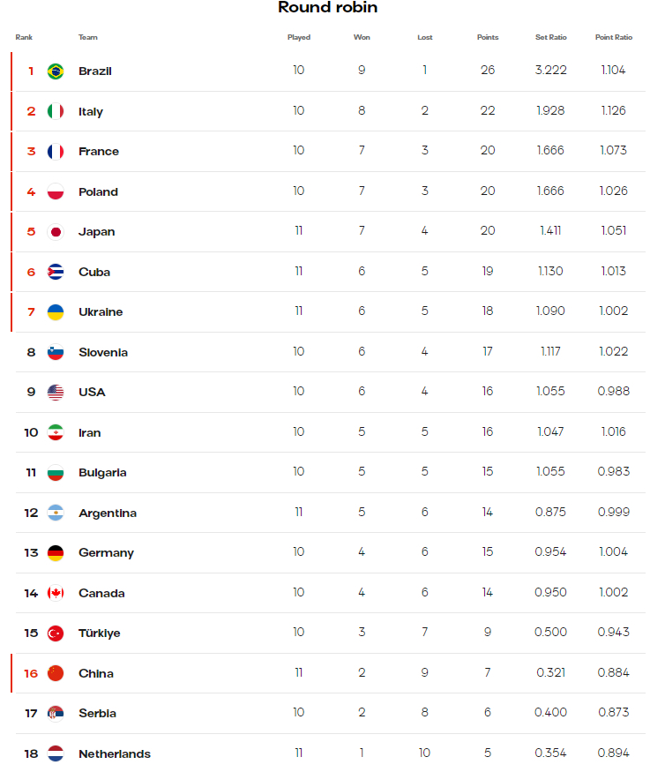Viewport: 665px width, 772px height.
Task: Click the Round robin heading
Action: (328, 7)
